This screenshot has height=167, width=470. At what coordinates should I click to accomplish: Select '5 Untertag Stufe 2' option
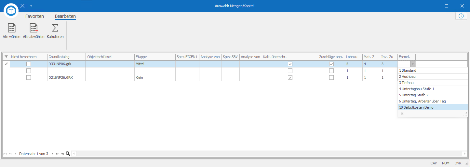(433, 95)
